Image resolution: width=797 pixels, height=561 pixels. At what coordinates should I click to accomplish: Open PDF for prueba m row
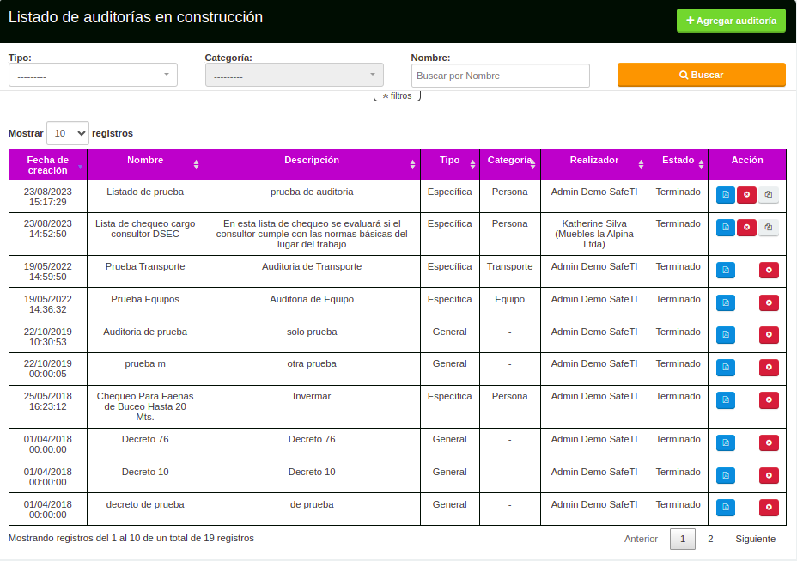click(726, 367)
